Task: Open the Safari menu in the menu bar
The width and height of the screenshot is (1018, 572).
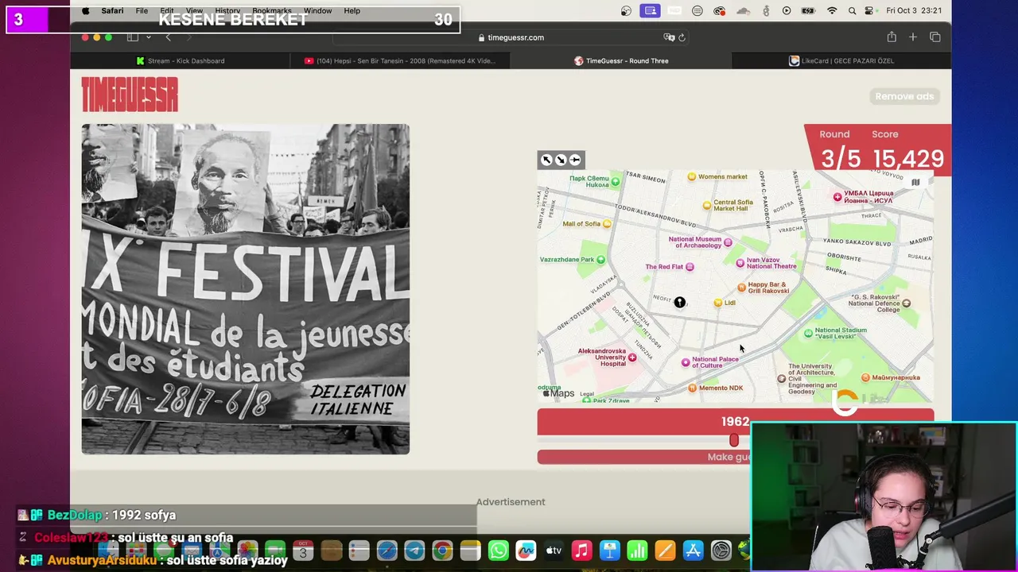Action: [112, 10]
